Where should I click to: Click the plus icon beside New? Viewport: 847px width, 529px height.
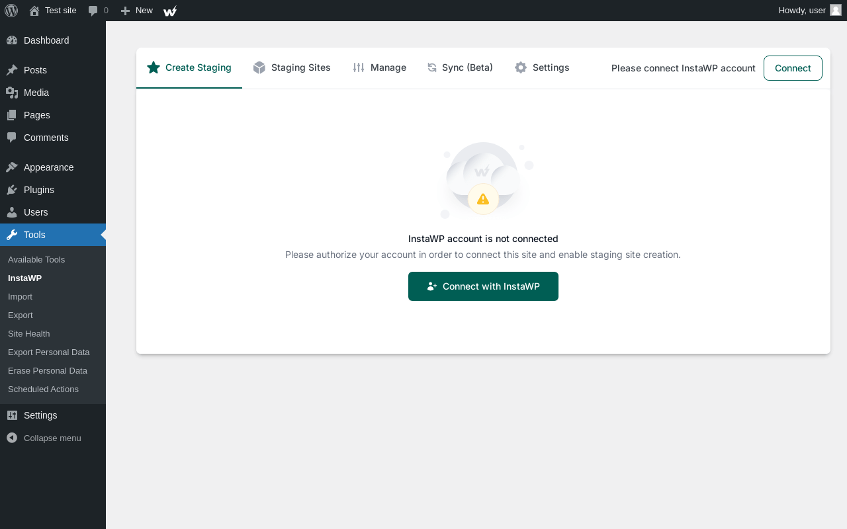(125, 11)
